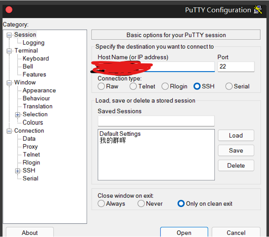This screenshot has height=237, width=269.
Task: Set close window on exit to Always
Action: click(x=101, y=204)
